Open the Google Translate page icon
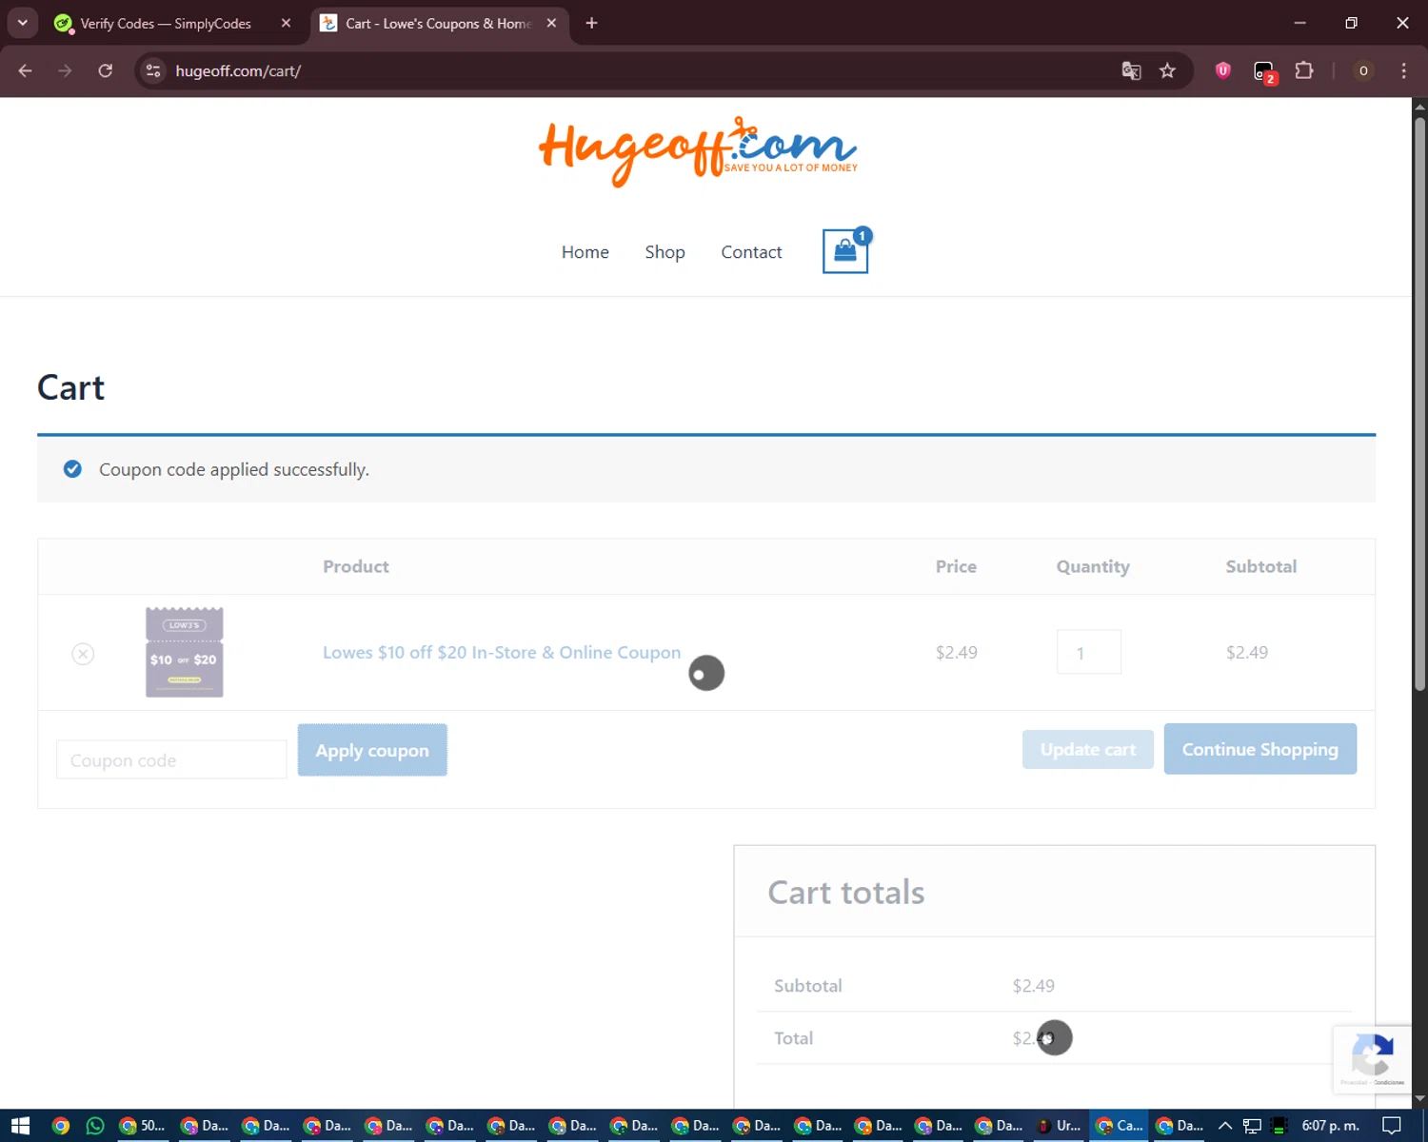This screenshot has width=1428, height=1142. tap(1131, 70)
